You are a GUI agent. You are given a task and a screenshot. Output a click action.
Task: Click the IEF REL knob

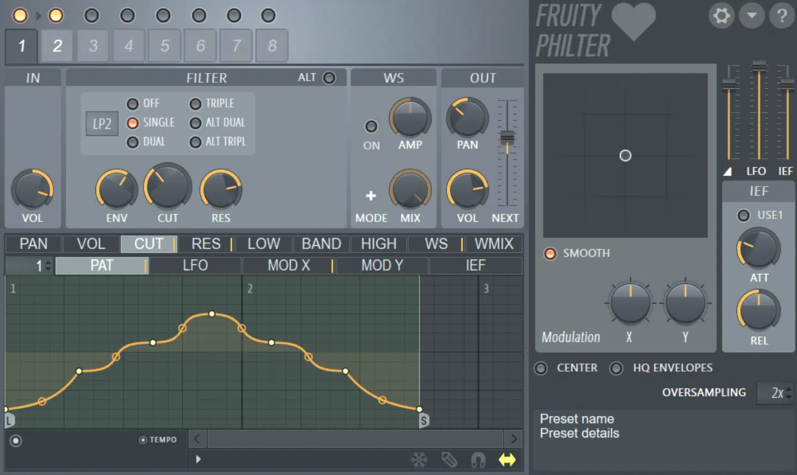tap(759, 311)
